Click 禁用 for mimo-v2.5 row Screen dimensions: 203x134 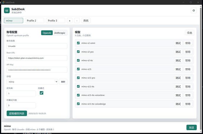188,69
